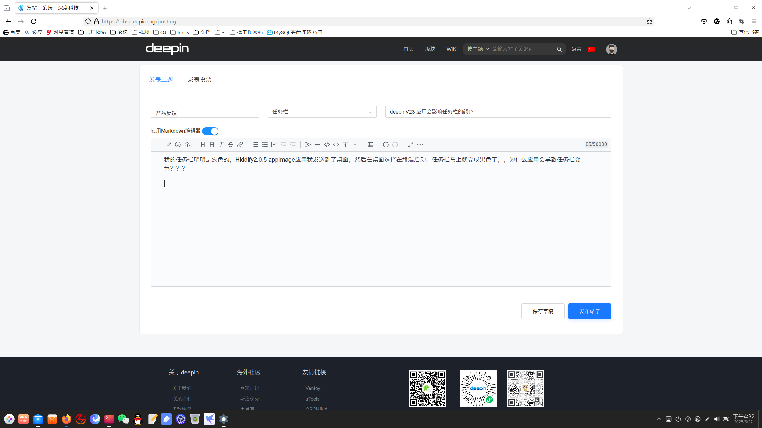Open the 常用网站 bookmarks folder
Image resolution: width=762 pixels, height=428 pixels.
[92, 32]
